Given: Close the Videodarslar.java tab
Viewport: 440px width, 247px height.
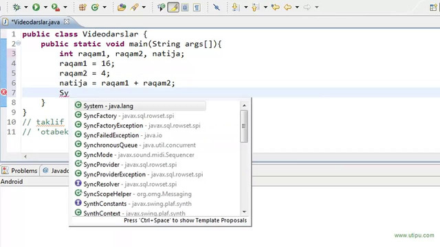Looking at the screenshot, I should pos(67,21).
